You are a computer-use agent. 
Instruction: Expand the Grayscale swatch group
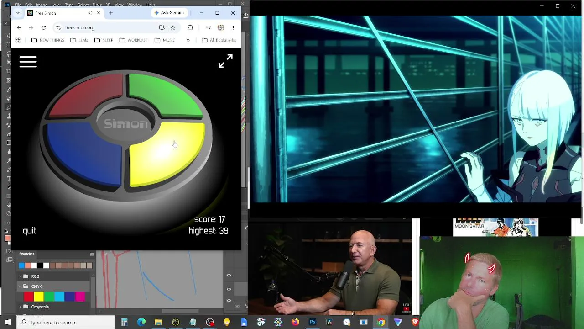click(x=20, y=307)
